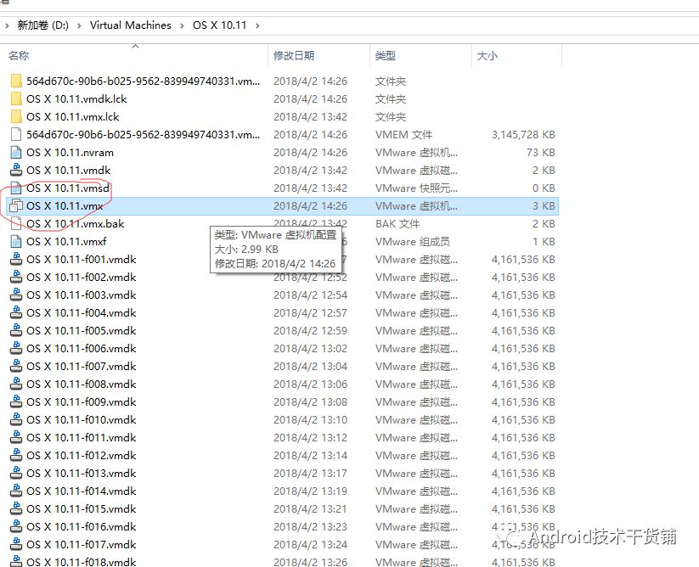Click the 0 KB size of vmsd file
699x567 pixels.
click(x=544, y=188)
